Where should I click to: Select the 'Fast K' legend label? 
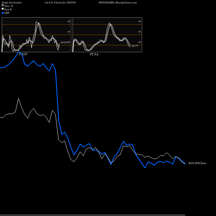[8, 10]
